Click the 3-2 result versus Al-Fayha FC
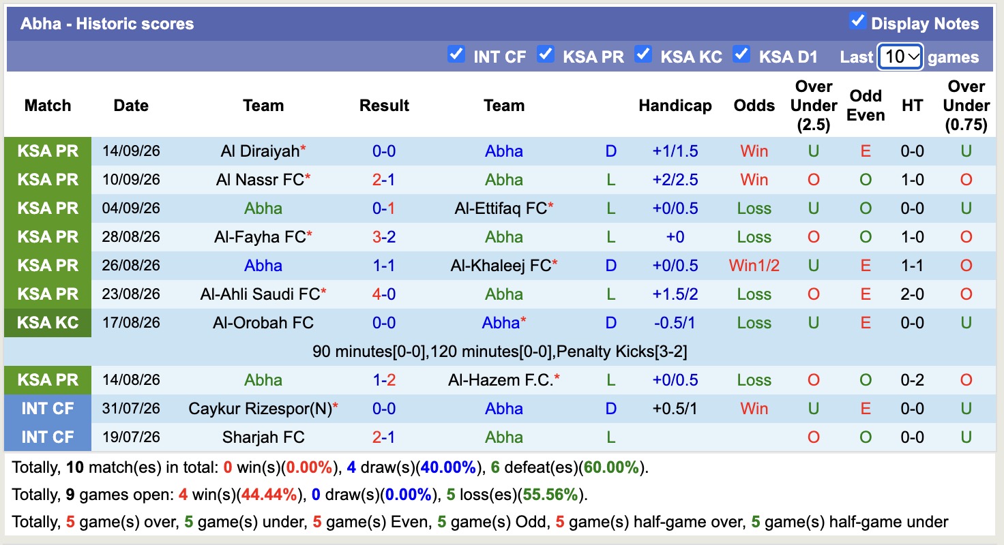Viewport: 1004px width, 545px height. click(x=384, y=237)
